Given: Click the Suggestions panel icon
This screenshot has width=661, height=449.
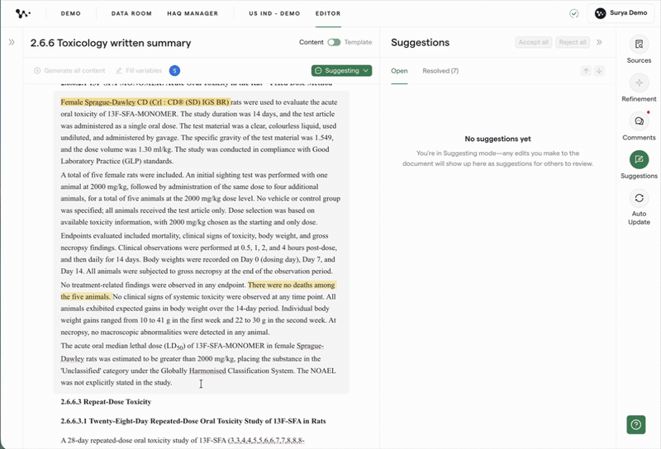Looking at the screenshot, I should point(639,159).
